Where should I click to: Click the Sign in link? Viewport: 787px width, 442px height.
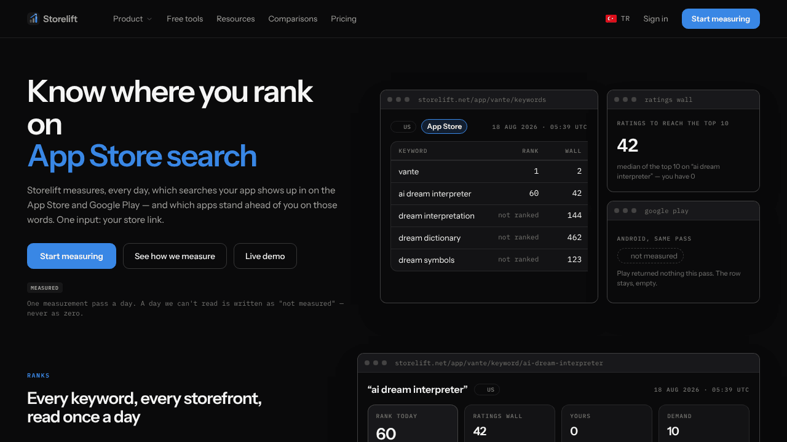pyautogui.click(x=655, y=19)
